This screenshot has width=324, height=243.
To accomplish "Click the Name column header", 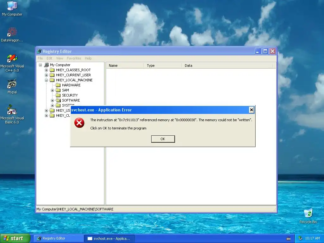I will 125,65.
